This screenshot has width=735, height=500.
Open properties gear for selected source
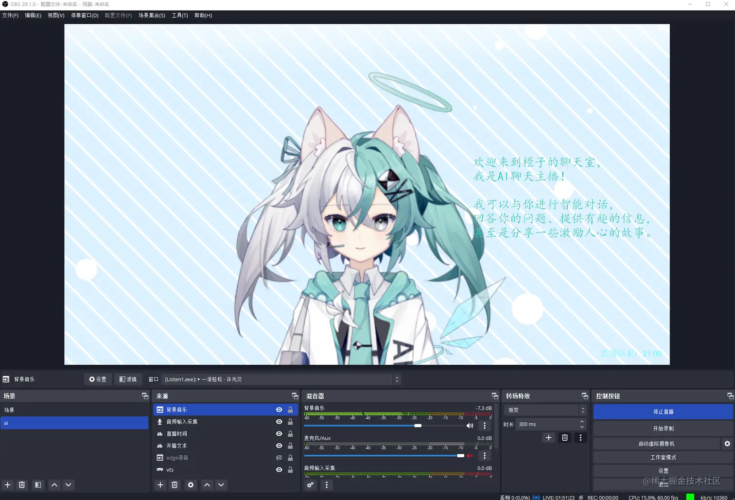(x=191, y=485)
